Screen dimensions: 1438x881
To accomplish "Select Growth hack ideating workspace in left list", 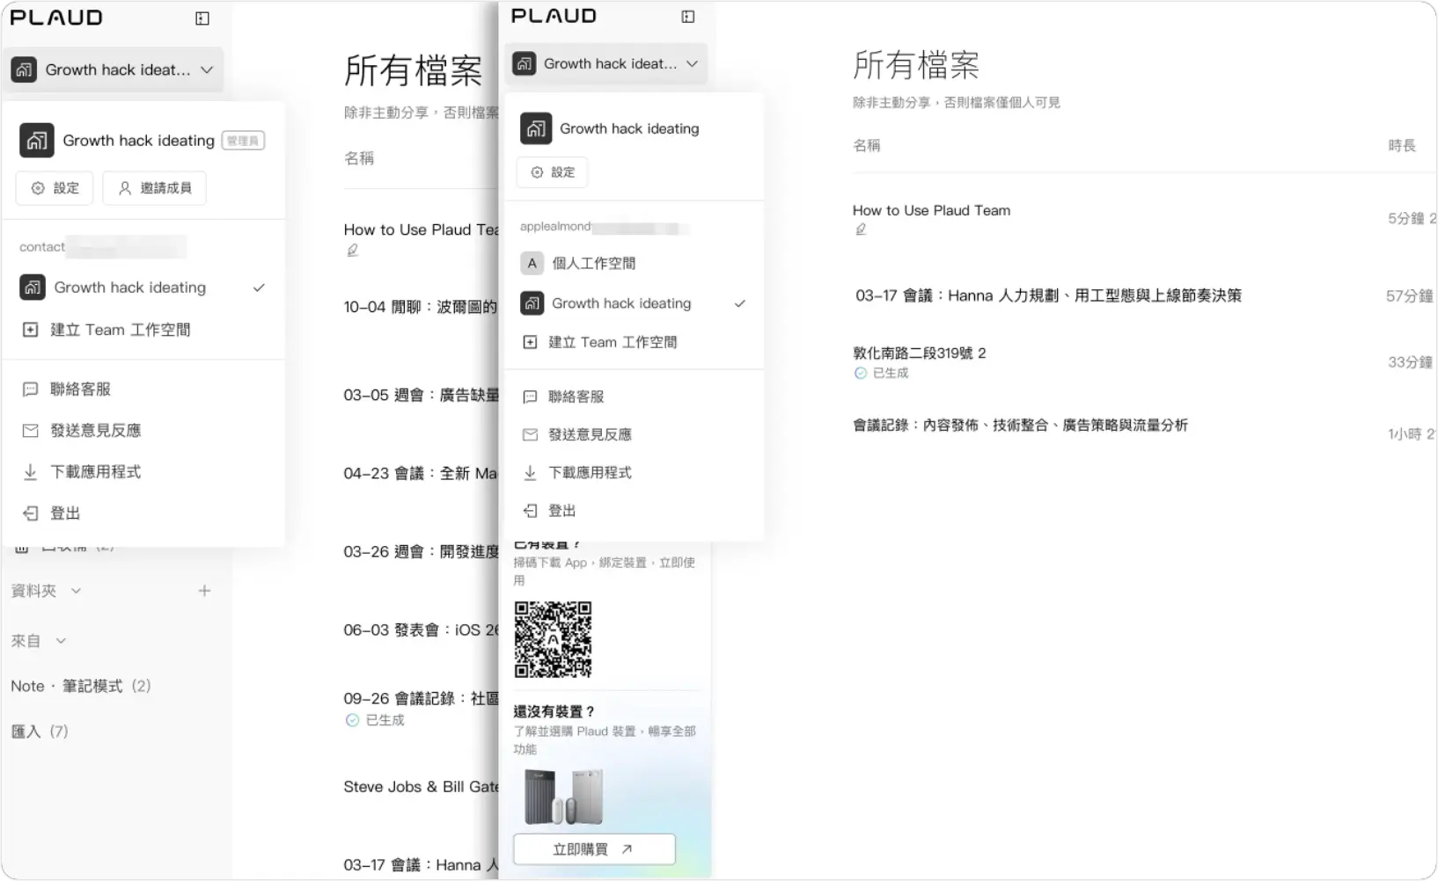I will tap(143, 288).
